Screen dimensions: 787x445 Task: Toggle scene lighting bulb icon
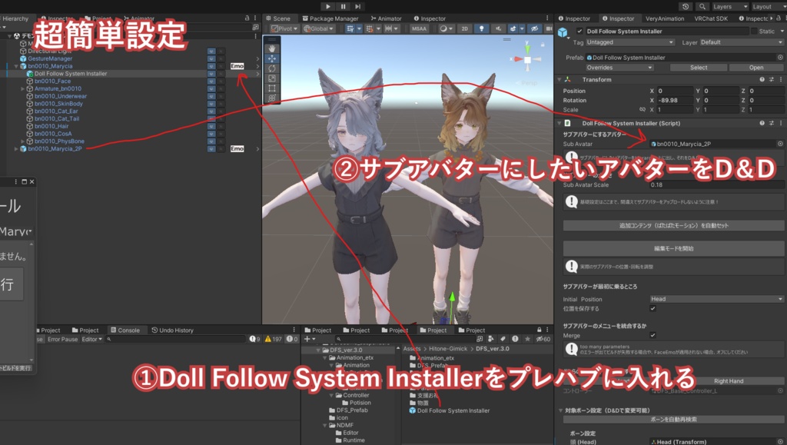coord(481,28)
